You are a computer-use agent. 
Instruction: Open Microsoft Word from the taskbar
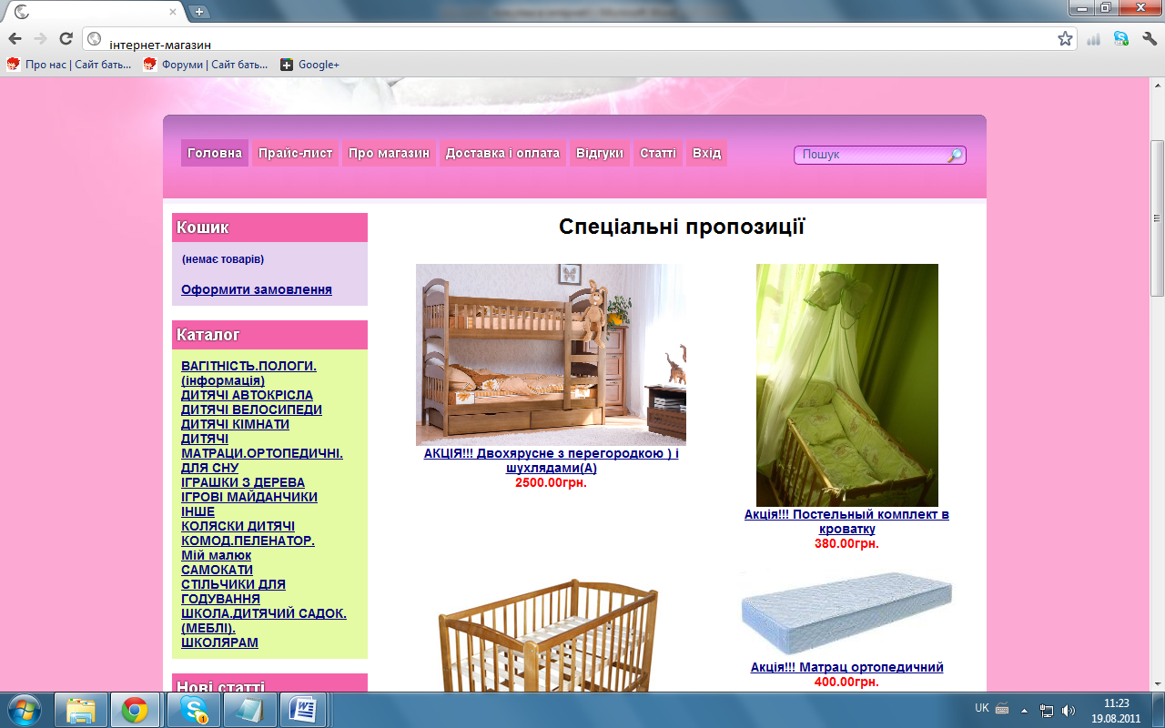tap(303, 710)
